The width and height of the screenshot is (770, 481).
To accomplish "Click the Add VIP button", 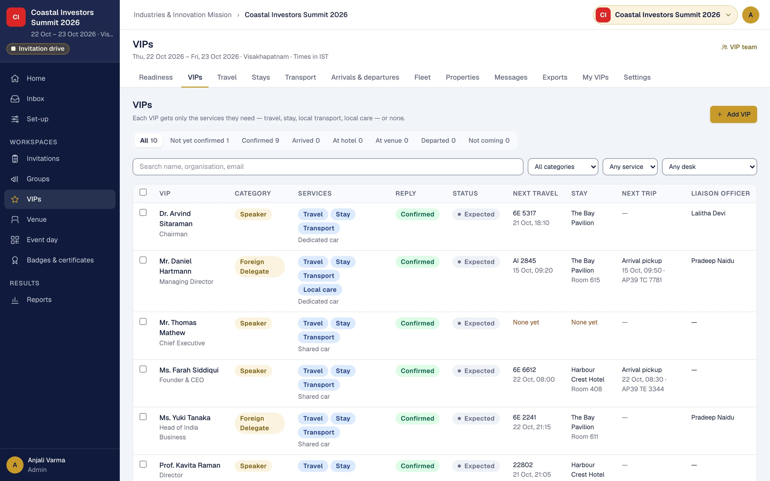I will tap(733, 114).
